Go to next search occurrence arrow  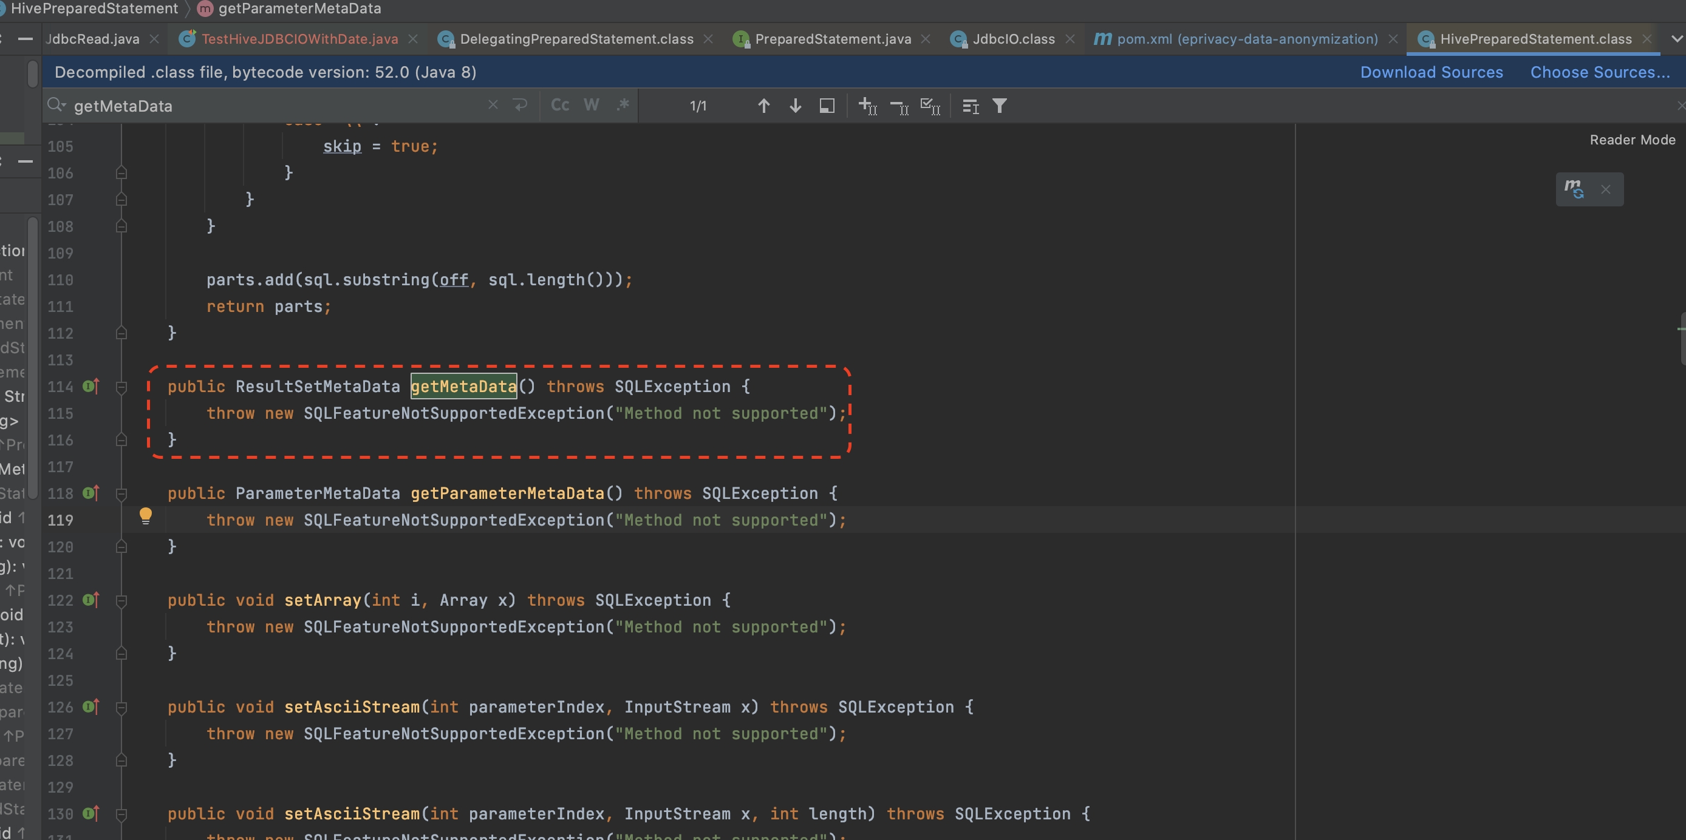[795, 106]
